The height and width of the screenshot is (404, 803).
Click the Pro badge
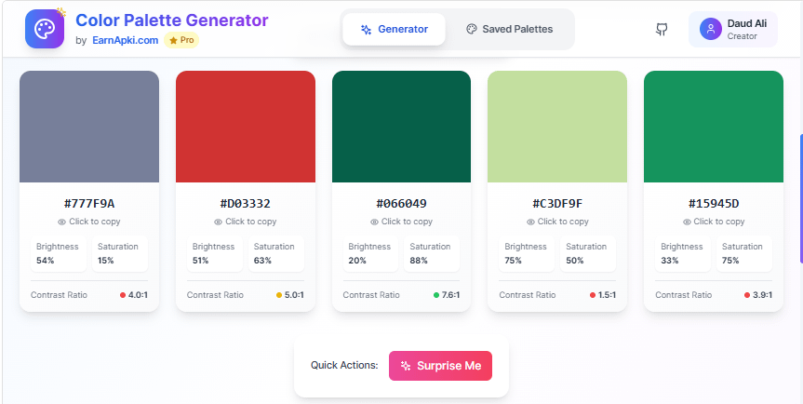tap(181, 40)
